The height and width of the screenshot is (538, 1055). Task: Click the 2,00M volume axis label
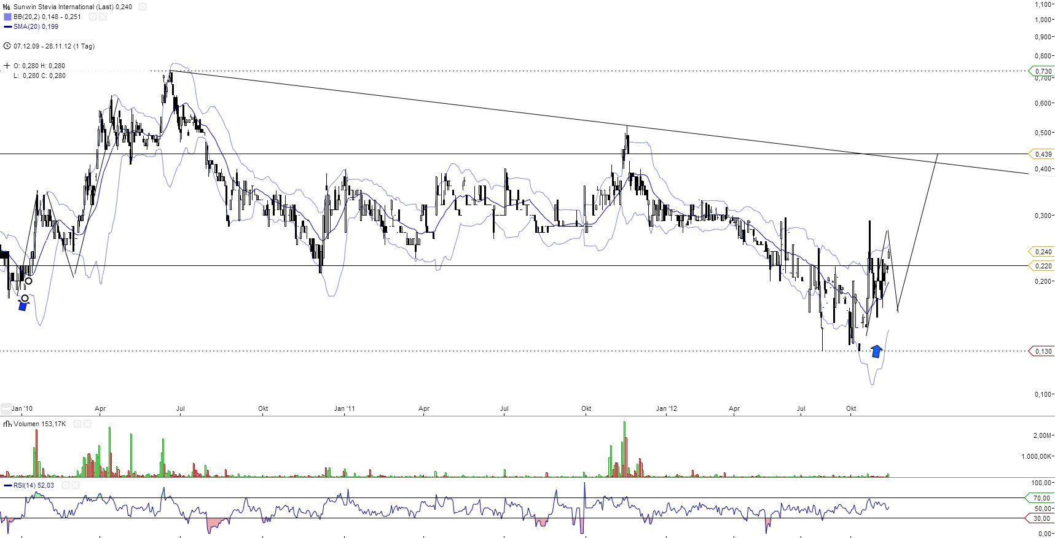click(x=1043, y=435)
